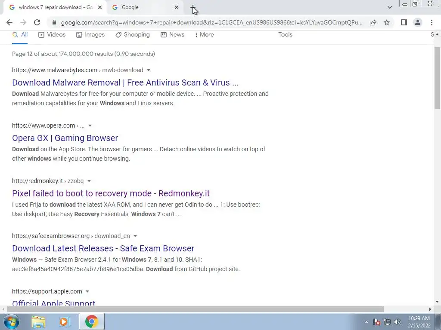
Task: Open 'Download Latest Releases - Safe Exam Browser' link
Action: click(103, 249)
